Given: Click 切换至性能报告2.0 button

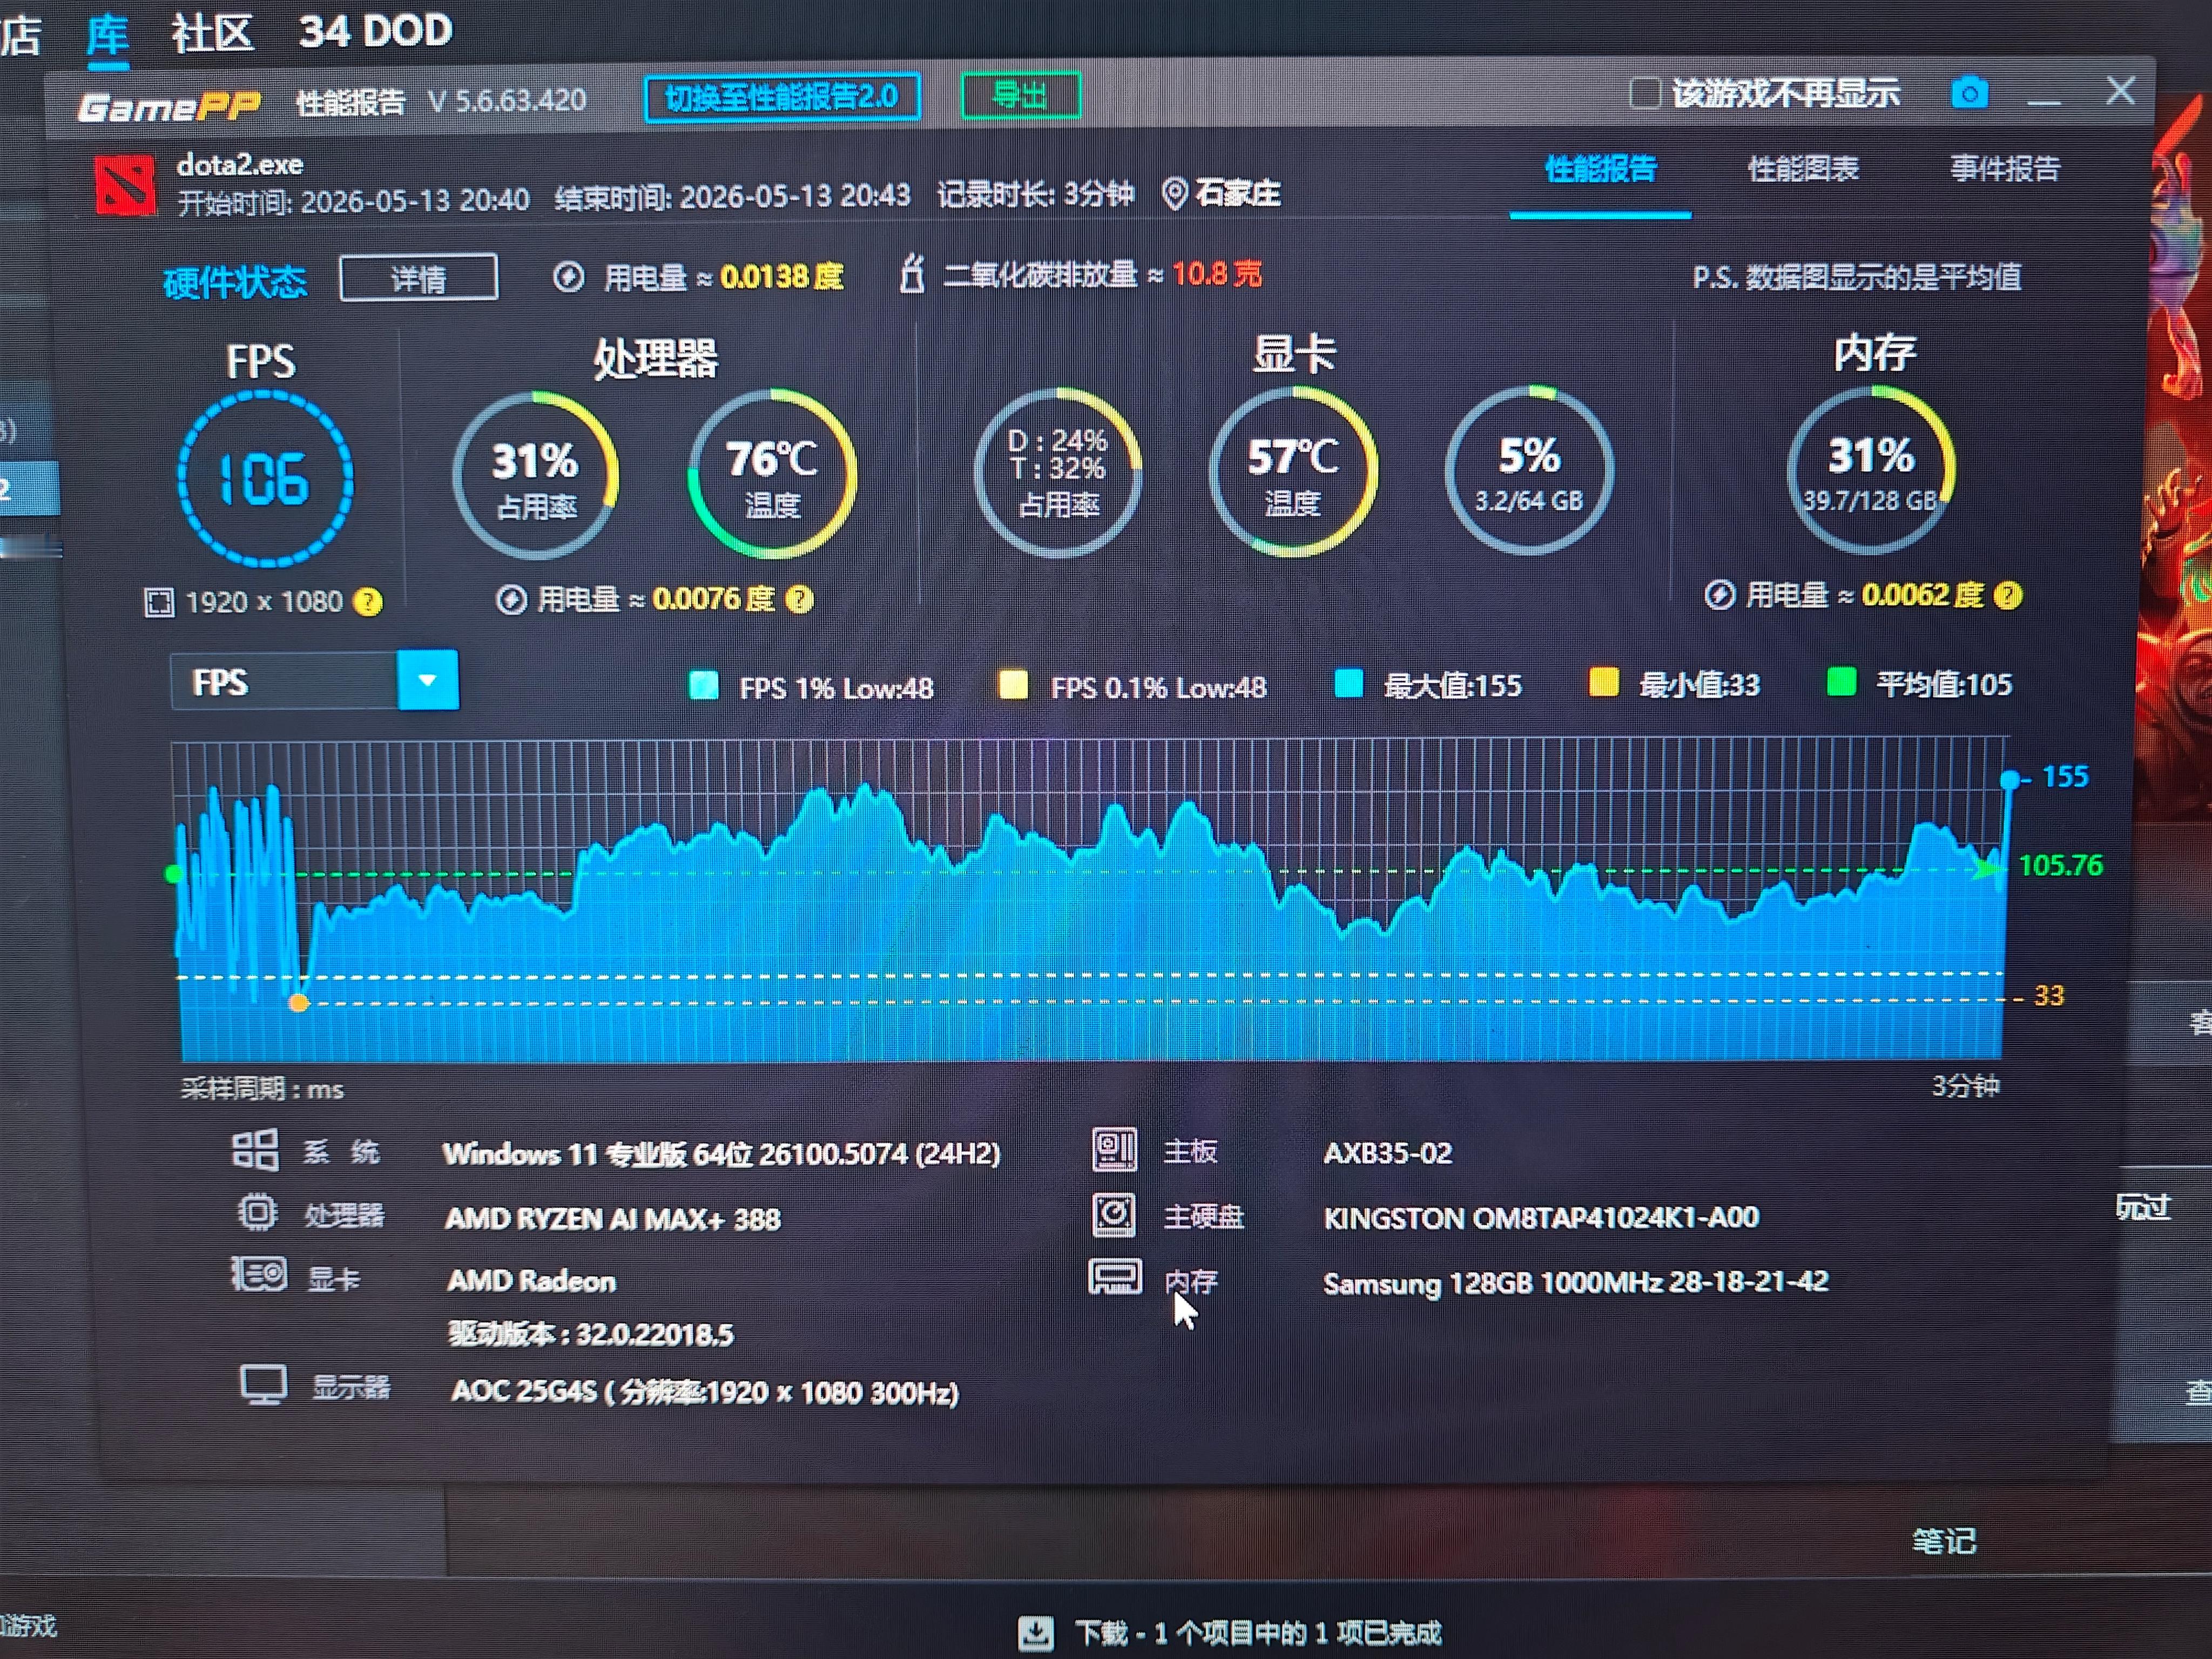Looking at the screenshot, I should click(x=782, y=98).
